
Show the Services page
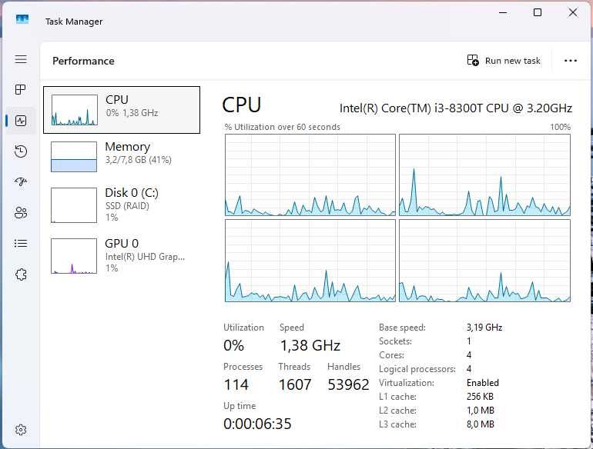point(21,274)
